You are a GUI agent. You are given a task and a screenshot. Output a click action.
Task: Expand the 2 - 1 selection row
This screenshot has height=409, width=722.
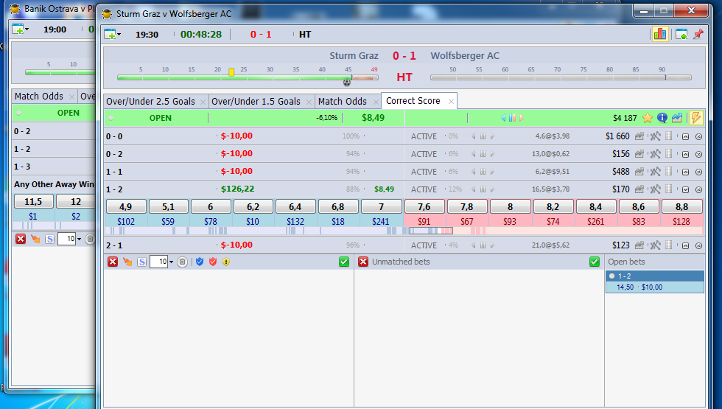686,246
